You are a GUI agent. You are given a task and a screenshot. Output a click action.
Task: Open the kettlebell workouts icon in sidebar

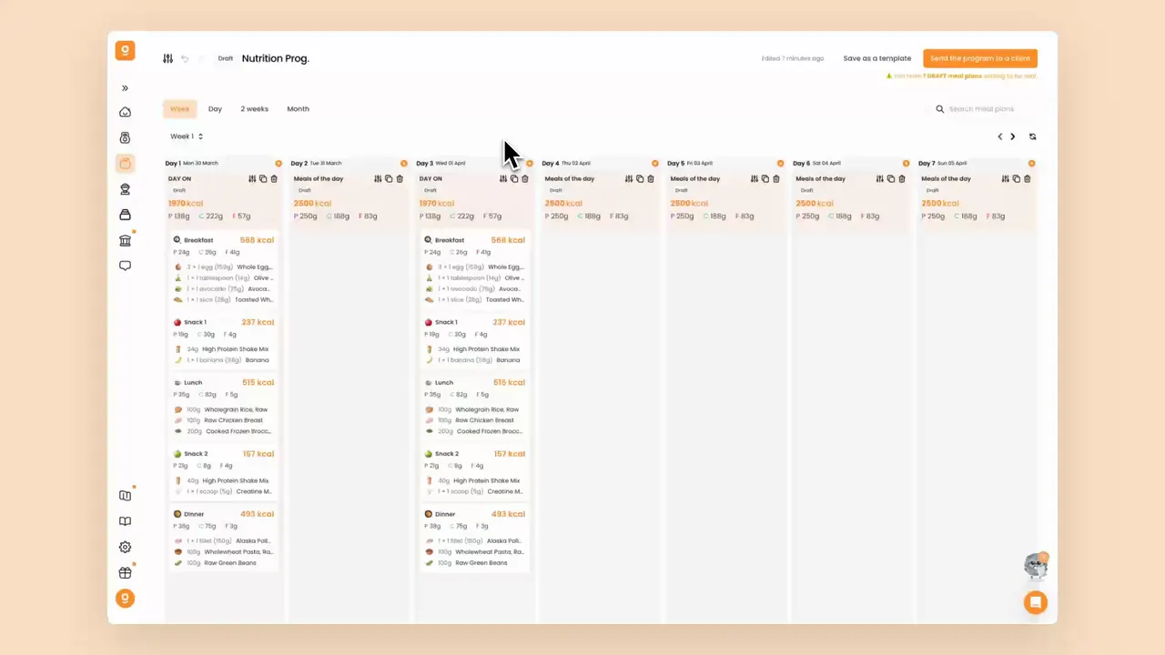(x=125, y=138)
